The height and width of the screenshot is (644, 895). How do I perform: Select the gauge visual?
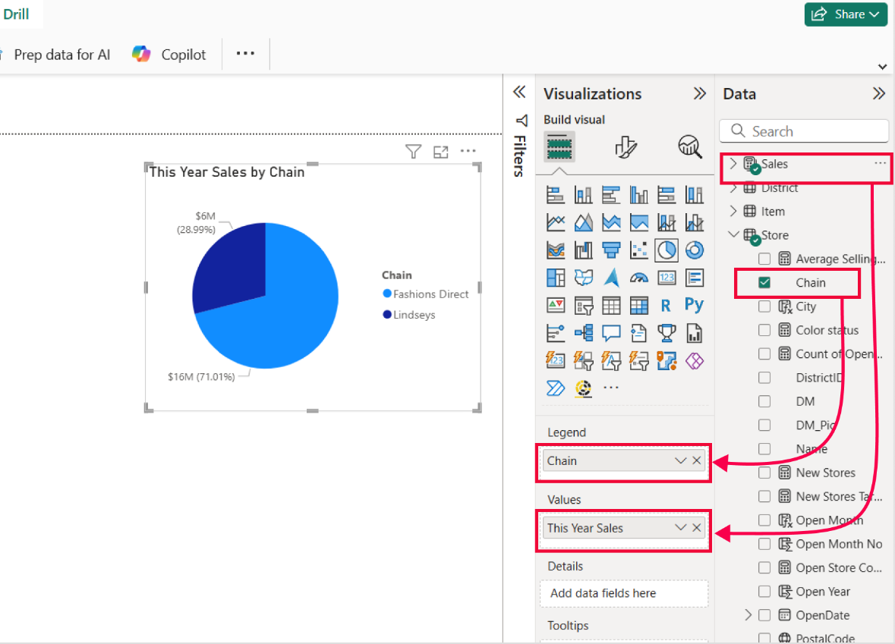point(640,278)
